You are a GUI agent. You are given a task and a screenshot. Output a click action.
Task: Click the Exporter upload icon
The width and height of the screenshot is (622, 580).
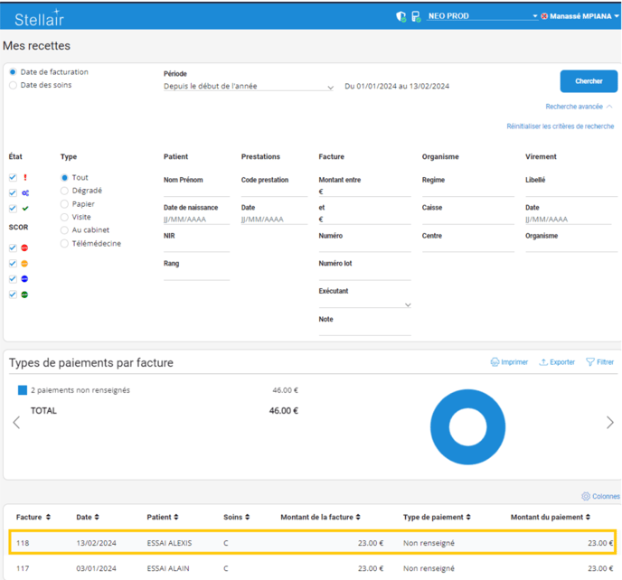tap(543, 362)
